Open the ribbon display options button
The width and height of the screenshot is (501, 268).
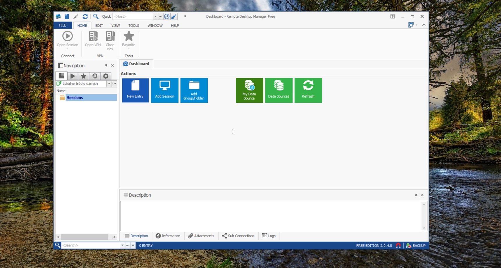point(393,17)
